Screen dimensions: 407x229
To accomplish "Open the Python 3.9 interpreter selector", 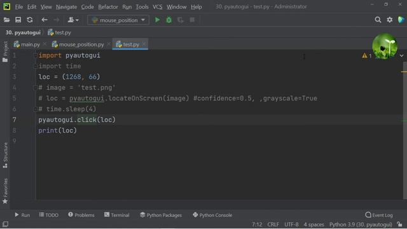I will (x=361, y=225).
